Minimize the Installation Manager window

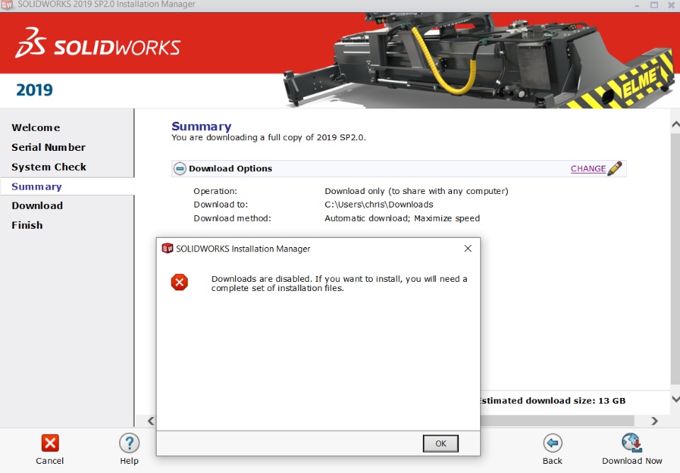tap(637, 5)
